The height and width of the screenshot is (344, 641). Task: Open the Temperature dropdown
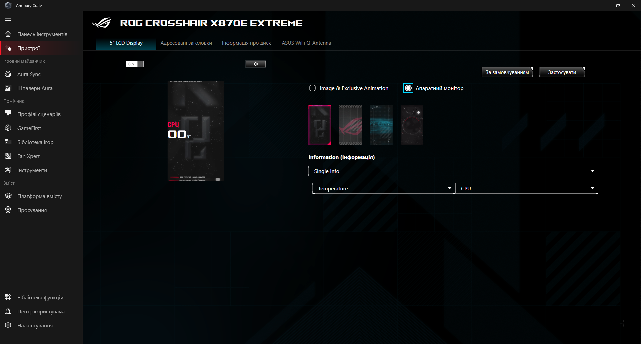384,188
